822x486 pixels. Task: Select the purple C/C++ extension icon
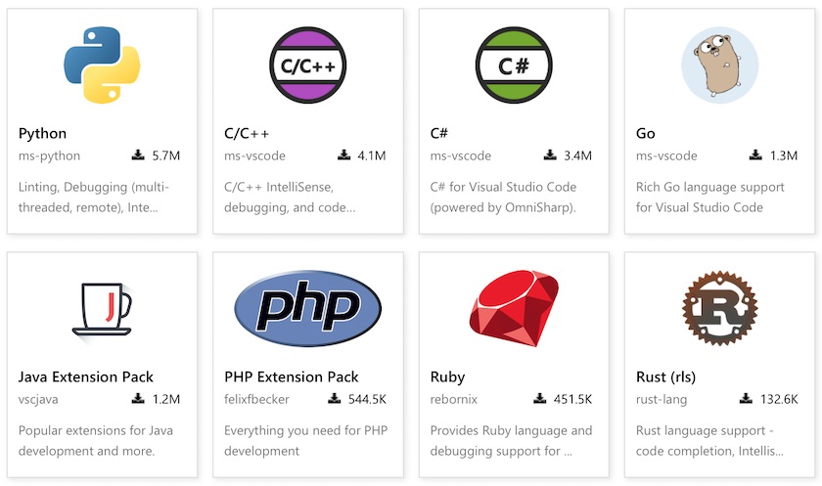point(307,65)
